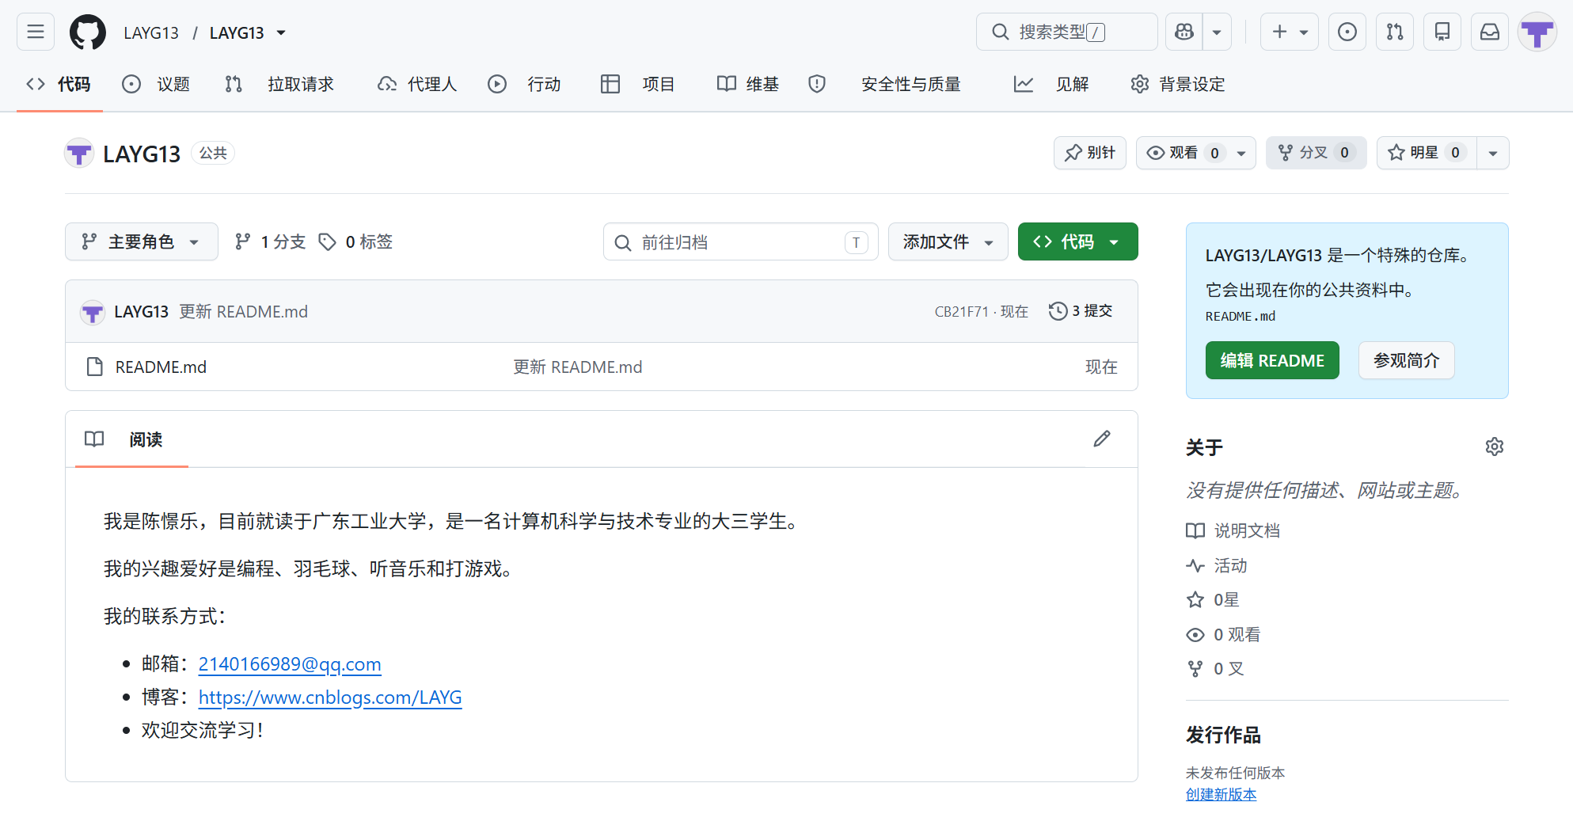Expand the star lists dropdown arrow
This screenshot has height=821, width=1573.
point(1493,153)
